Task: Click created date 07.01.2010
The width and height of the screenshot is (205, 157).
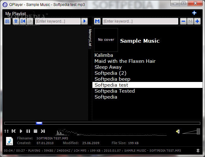Action: (x=45, y=143)
